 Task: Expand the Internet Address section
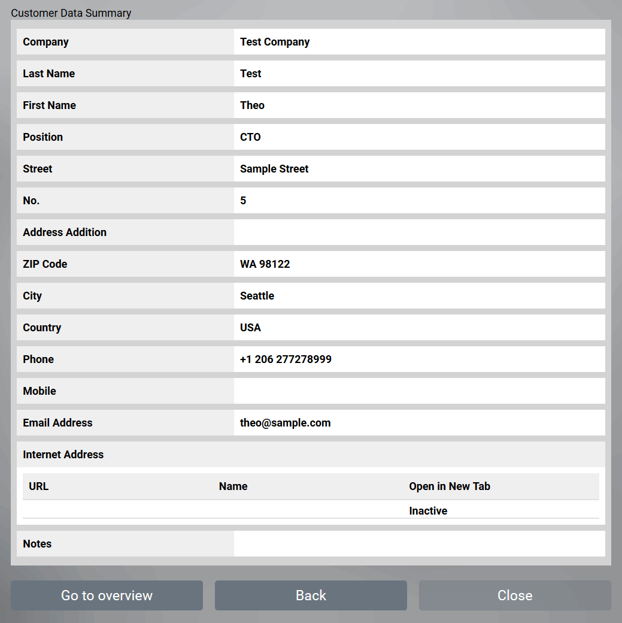(63, 454)
